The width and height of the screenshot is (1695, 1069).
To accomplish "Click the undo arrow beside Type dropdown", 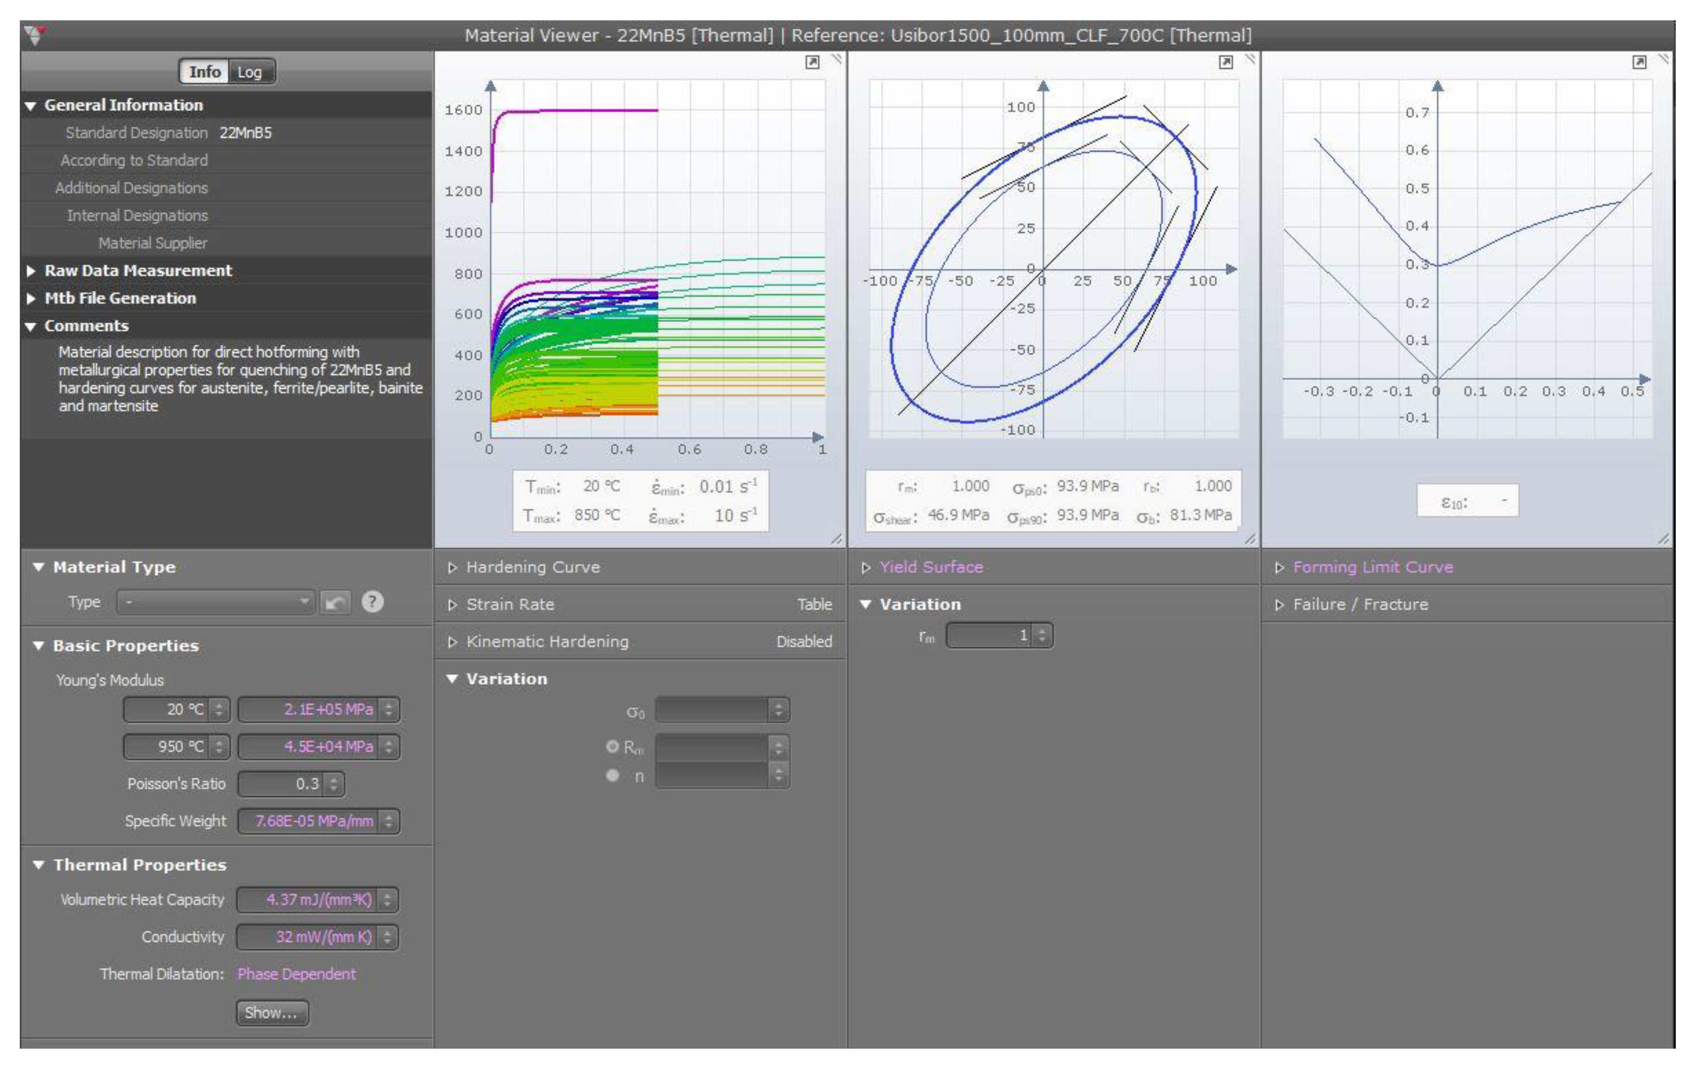I will [336, 602].
